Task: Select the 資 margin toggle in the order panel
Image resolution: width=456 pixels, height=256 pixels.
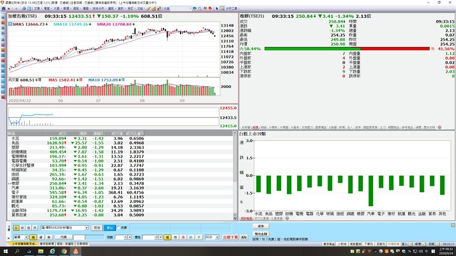Action: coord(41,238)
